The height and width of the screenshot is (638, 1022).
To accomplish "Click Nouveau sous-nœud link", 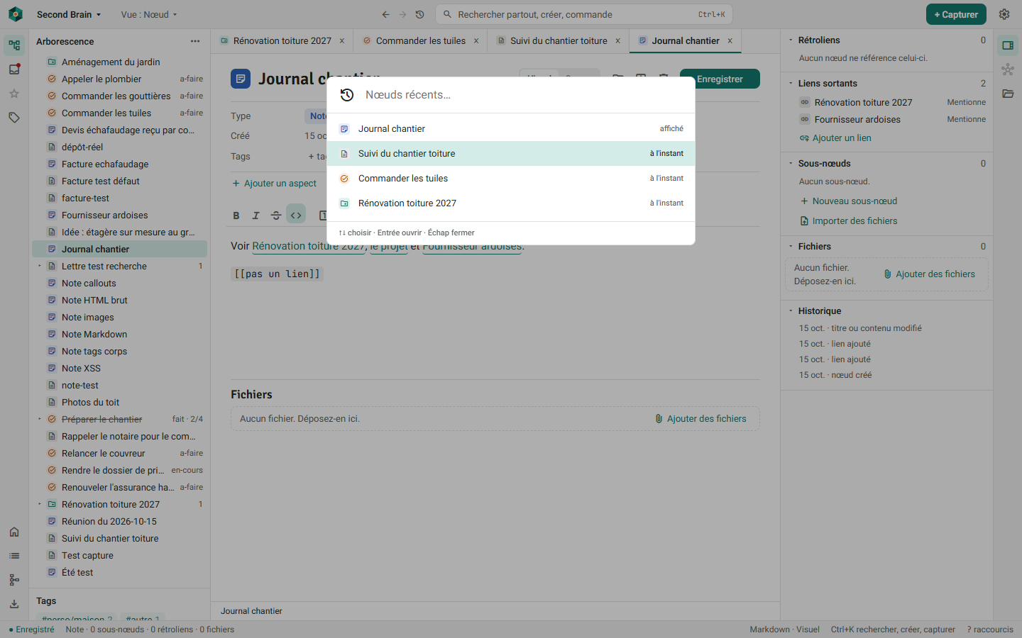I will click(x=849, y=201).
